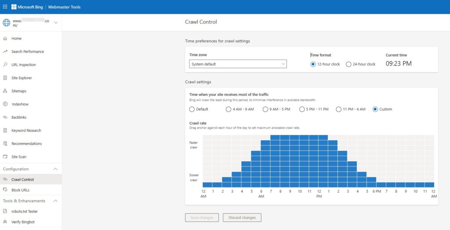
Task: Click the 10 AM crawl rate bar
Action: pyautogui.click(x=299, y=161)
